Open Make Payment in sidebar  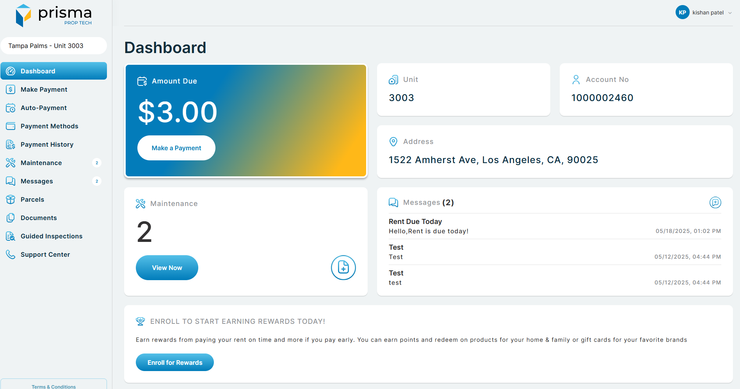pyautogui.click(x=44, y=89)
